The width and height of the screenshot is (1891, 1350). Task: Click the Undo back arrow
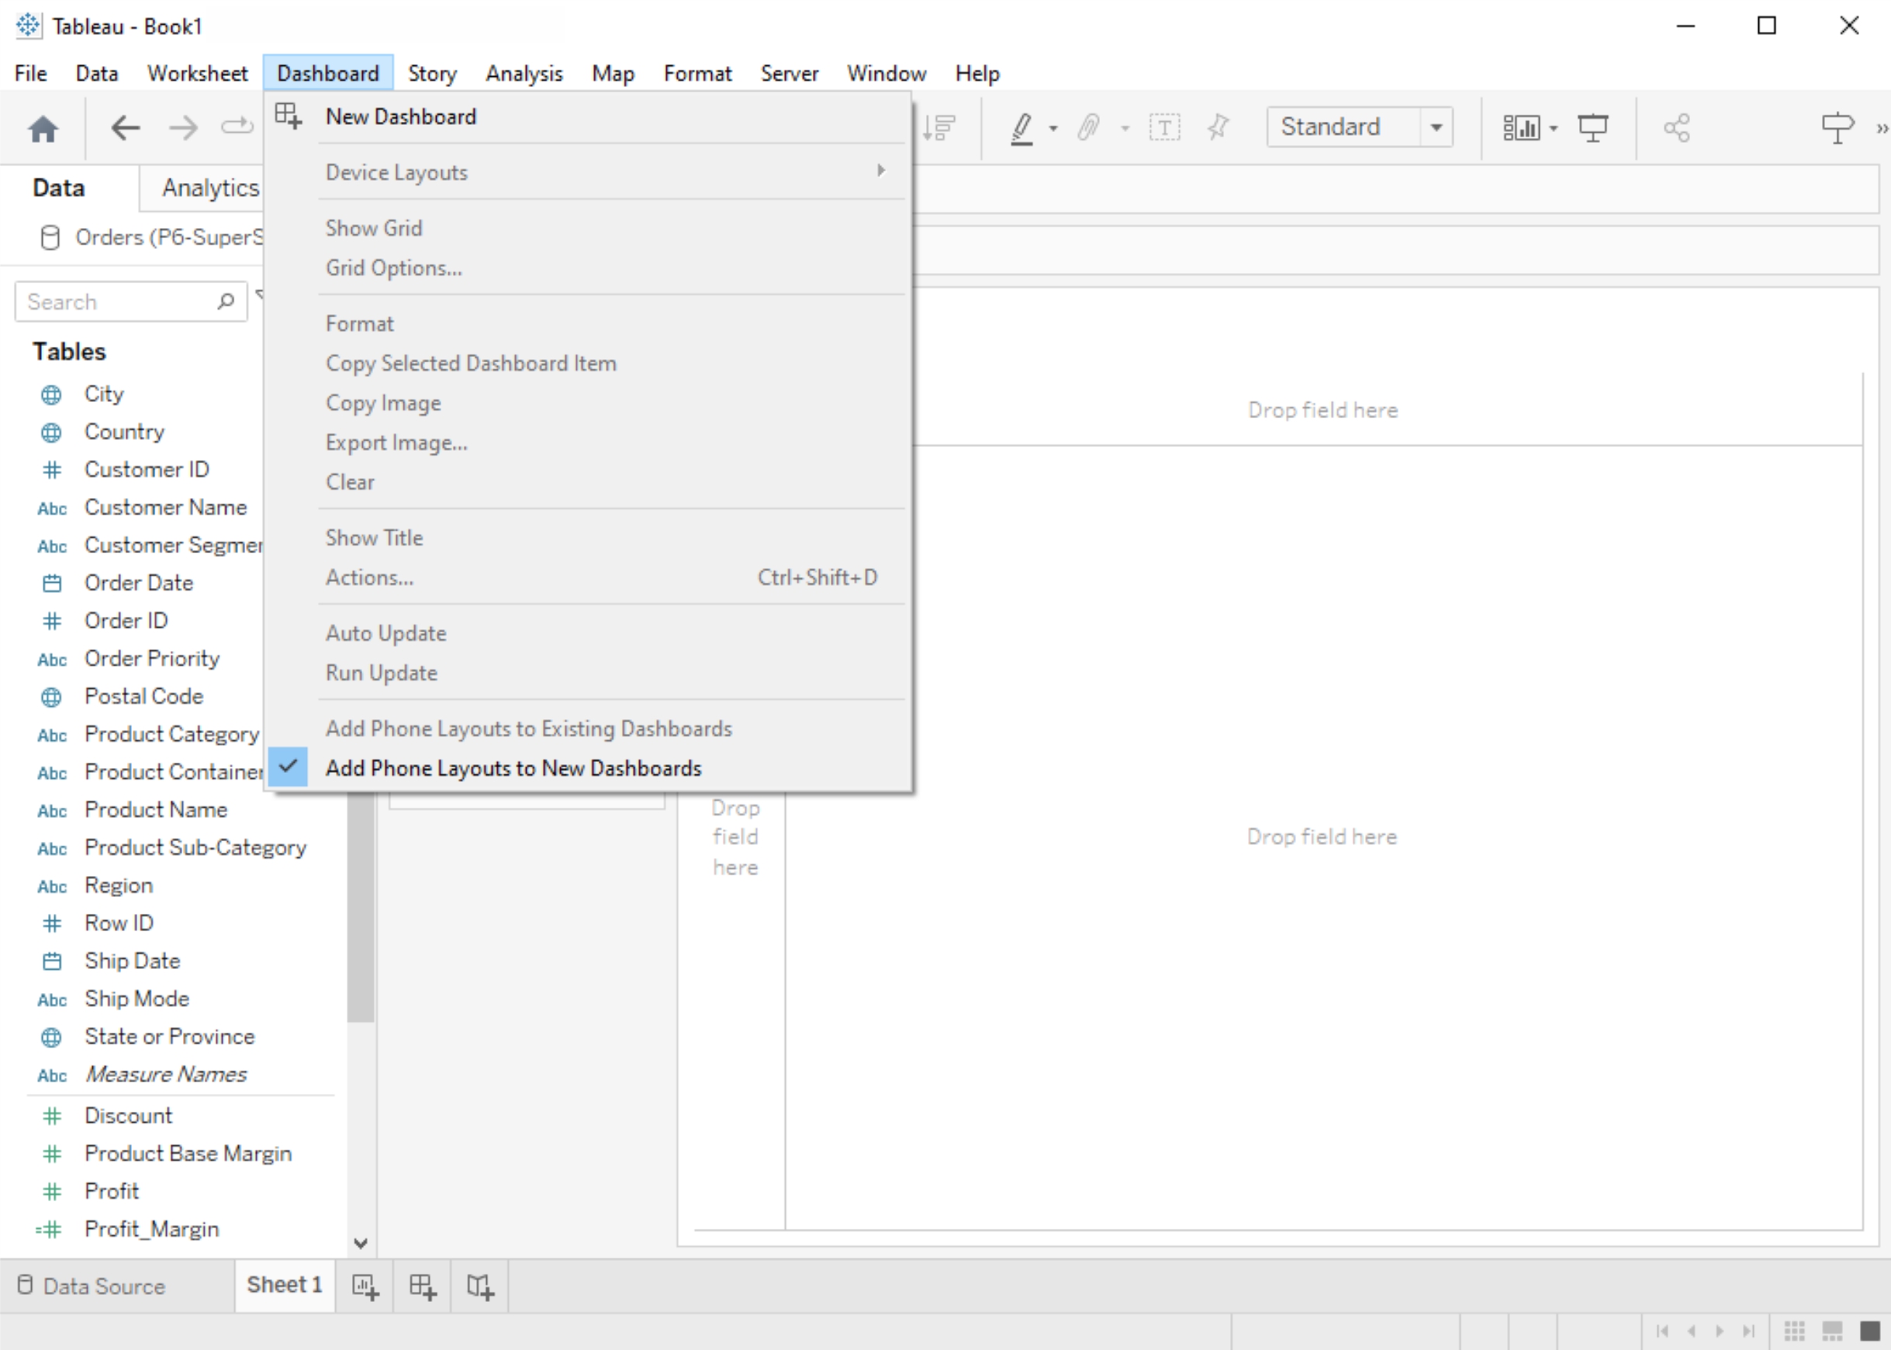[x=126, y=128]
